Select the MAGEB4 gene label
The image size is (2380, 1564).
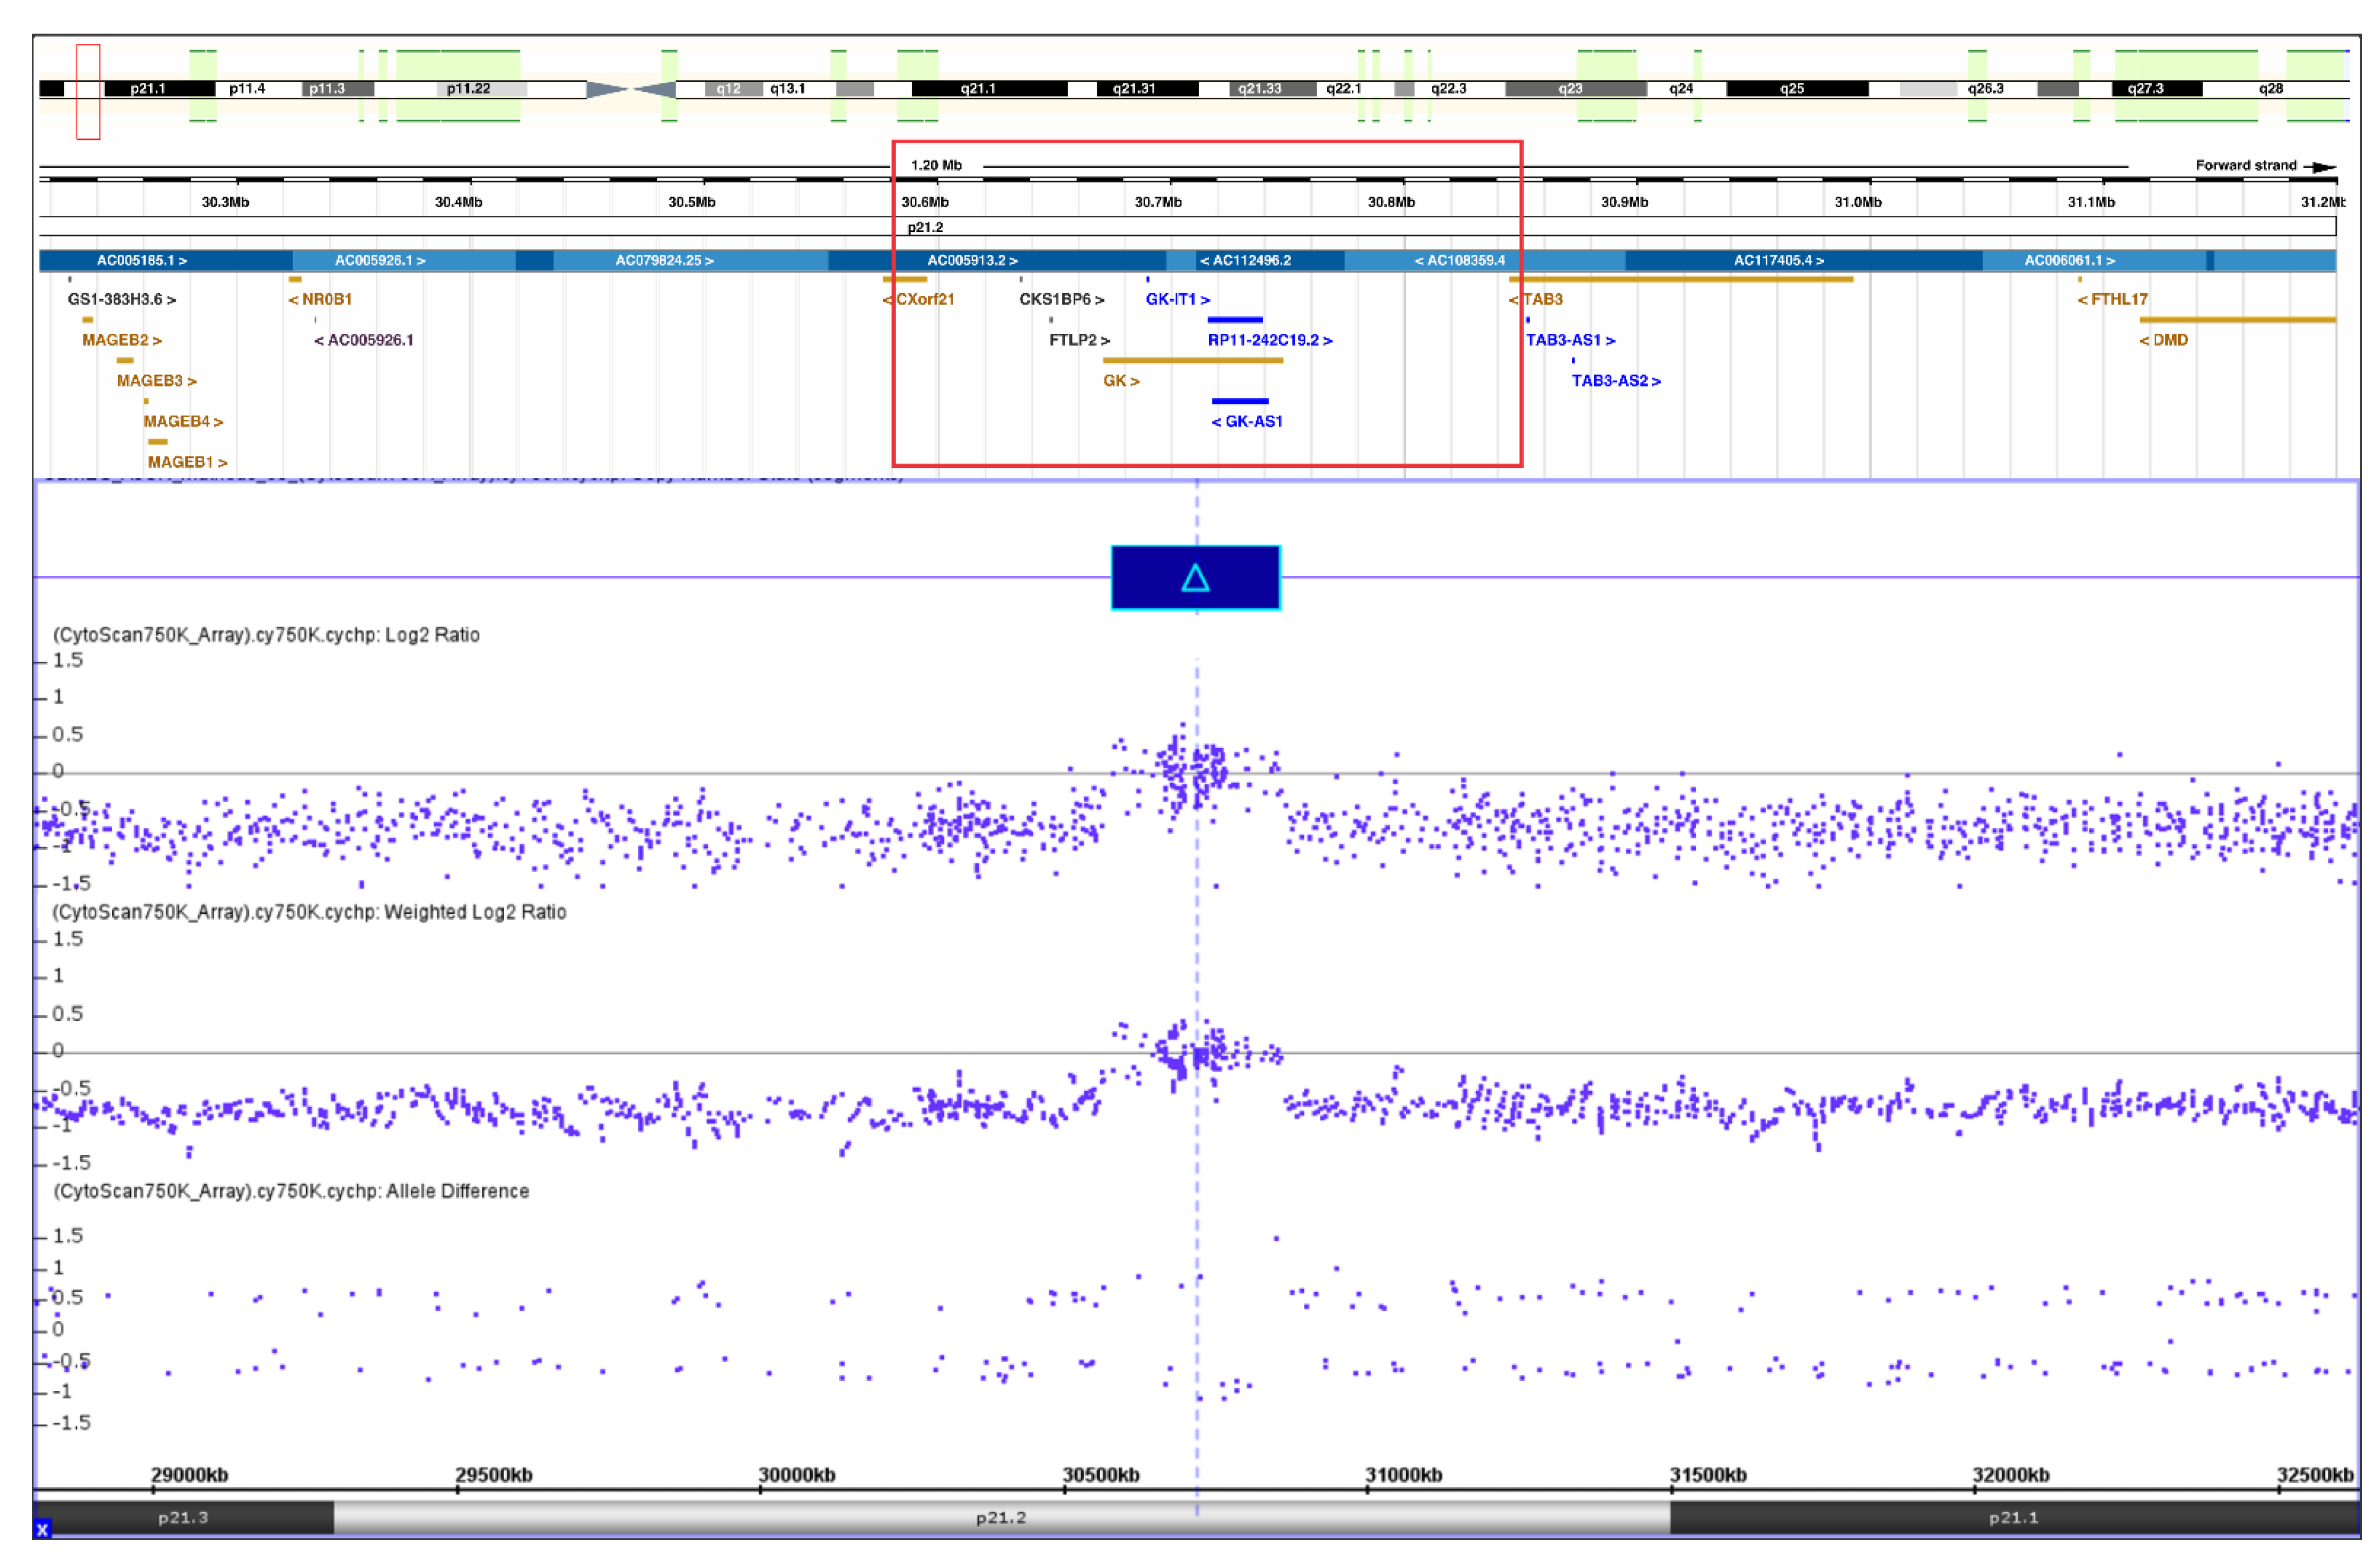click(x=183, y=422)
